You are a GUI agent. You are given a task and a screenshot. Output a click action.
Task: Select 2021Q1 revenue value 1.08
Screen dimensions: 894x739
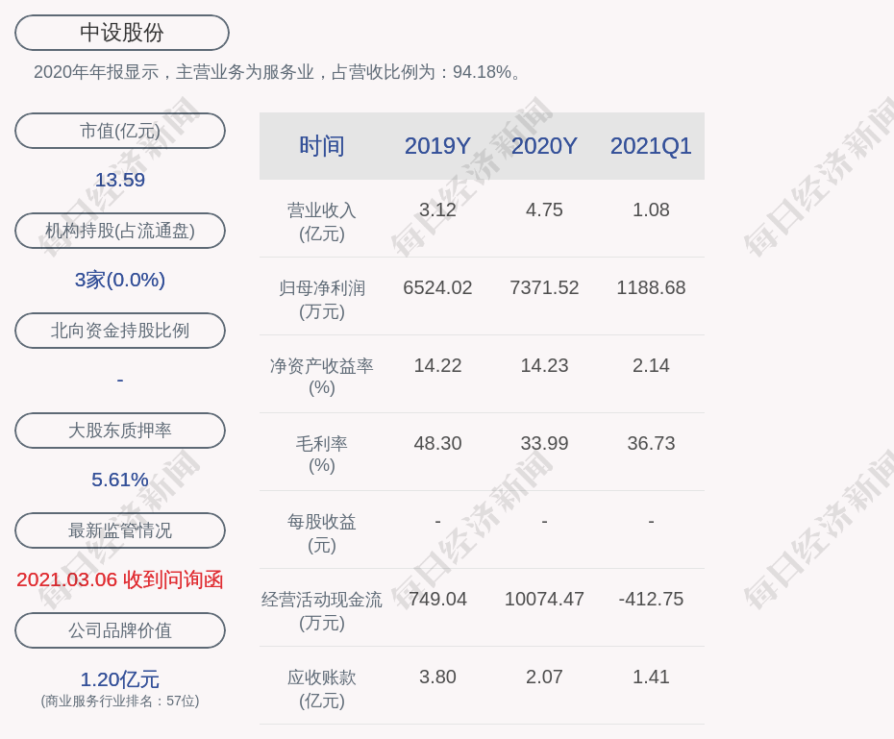pos(651,209)
